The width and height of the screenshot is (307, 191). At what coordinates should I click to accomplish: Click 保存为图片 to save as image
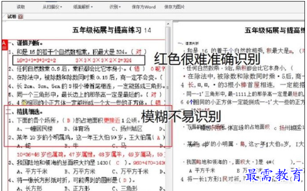click(174, 7)
